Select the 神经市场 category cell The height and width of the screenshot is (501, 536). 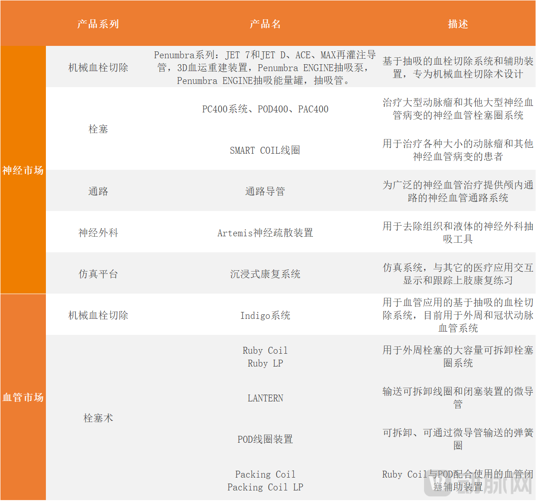tap(23, 170)
